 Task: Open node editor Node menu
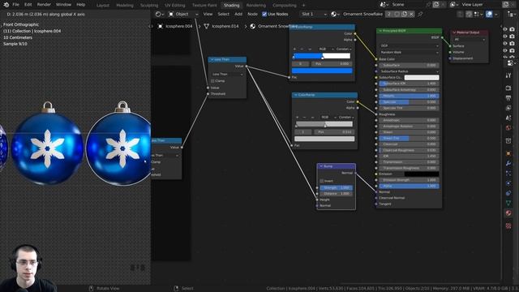[x=252, y=15]
